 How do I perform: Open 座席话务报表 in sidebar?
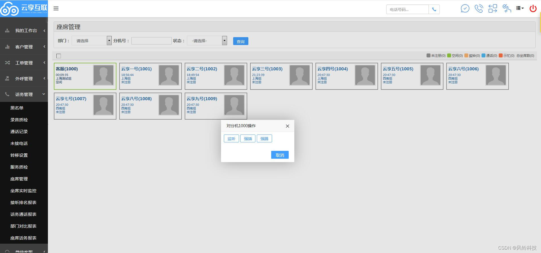point(23,238)
